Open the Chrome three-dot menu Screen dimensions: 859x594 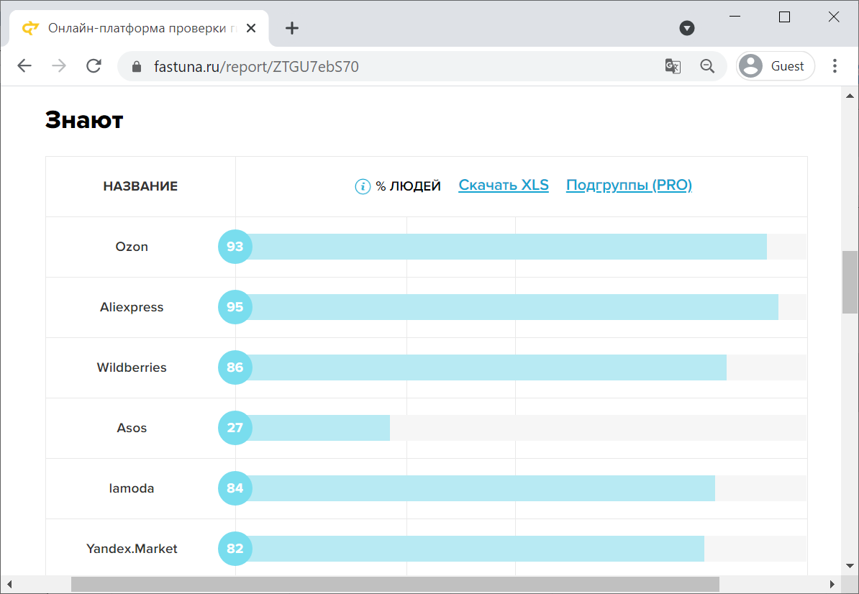[x=835, y=66]
